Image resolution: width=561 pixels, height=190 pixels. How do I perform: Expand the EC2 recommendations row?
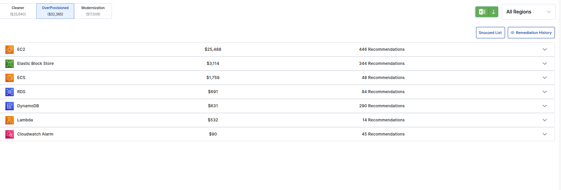tap(544, 49)
